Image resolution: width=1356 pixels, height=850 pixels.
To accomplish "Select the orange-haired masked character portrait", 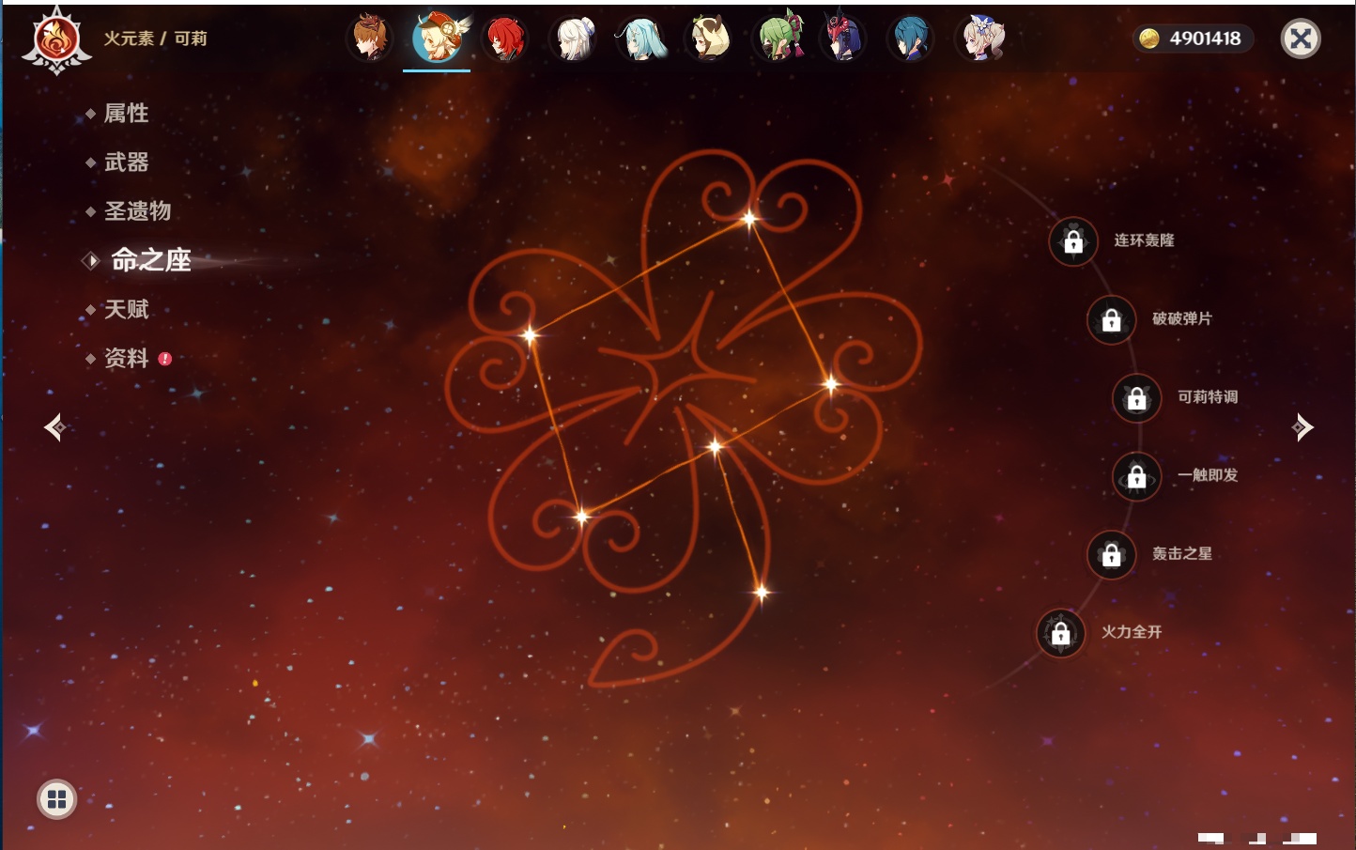I will click(x=370, y=39).
